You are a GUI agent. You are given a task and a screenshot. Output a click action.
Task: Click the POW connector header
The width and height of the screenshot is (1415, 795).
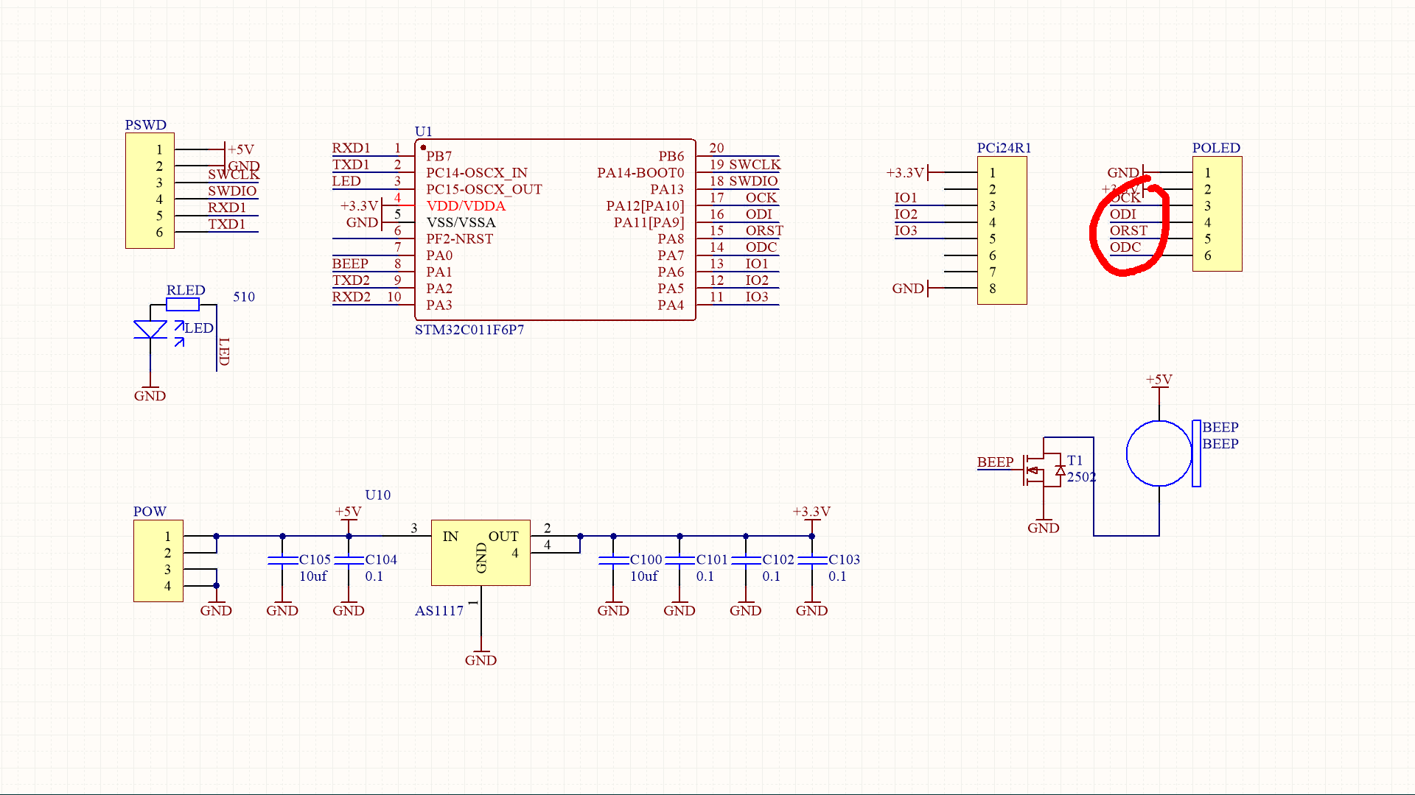click(158, 561)
